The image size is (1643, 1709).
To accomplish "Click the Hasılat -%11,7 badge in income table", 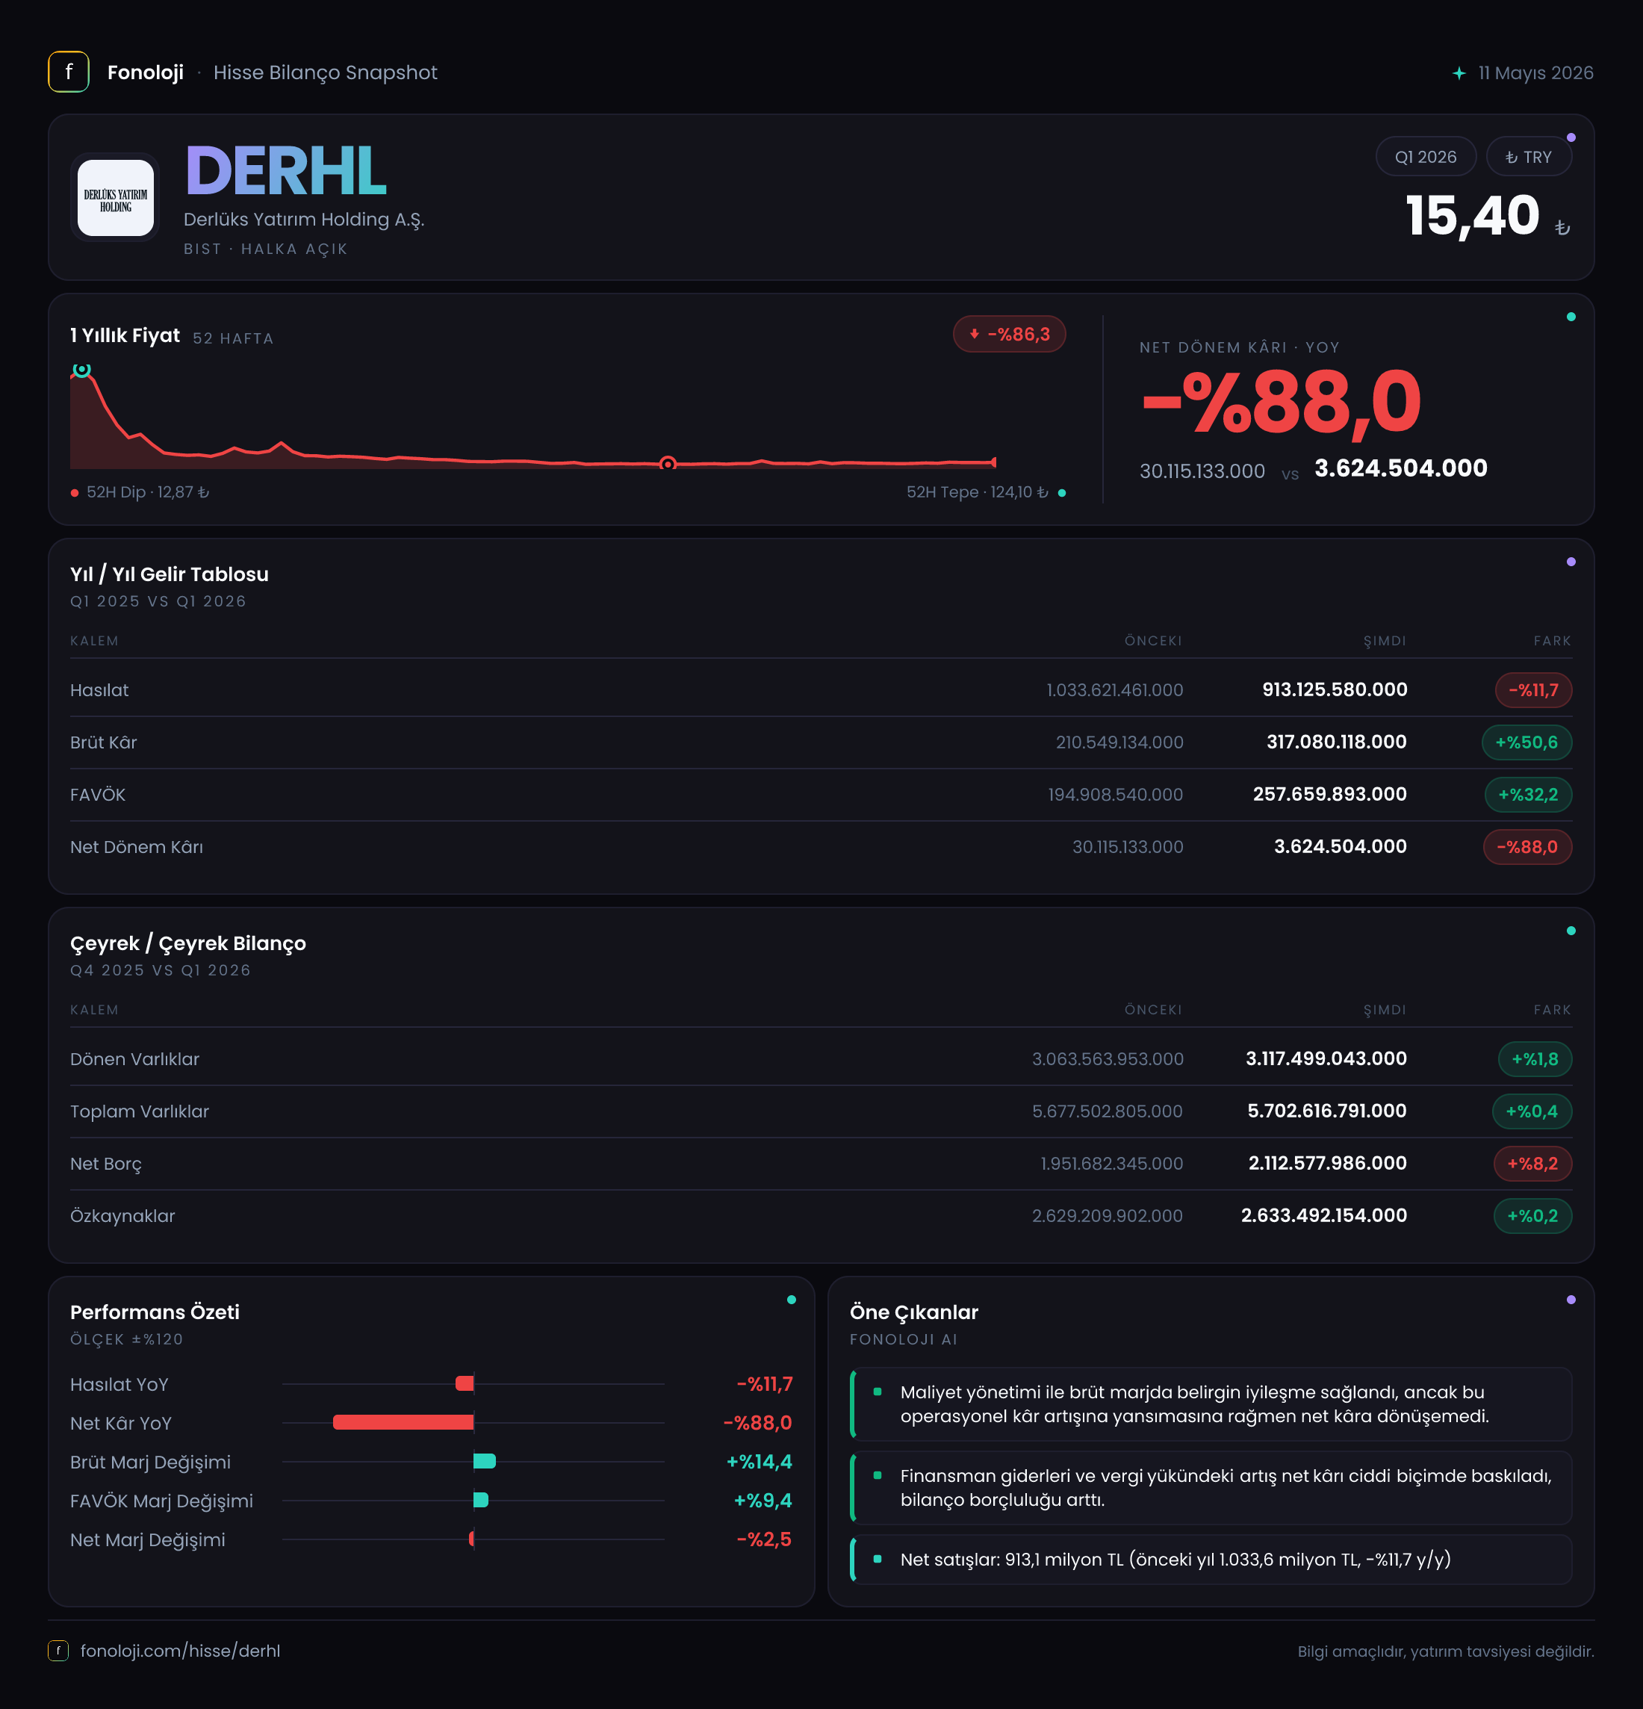I will click(1533, 689).
